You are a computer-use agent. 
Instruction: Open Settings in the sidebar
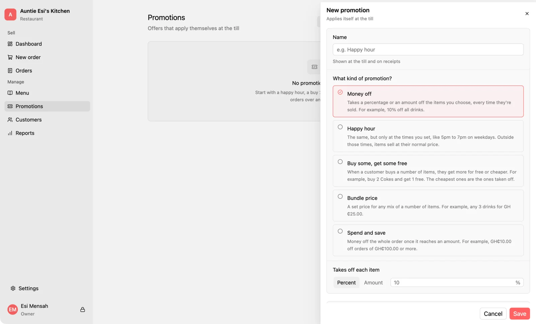pos(47,288)
